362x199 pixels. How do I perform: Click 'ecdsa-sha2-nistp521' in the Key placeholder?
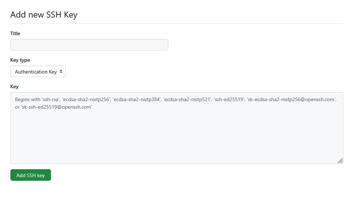click(x=187, y=100)
